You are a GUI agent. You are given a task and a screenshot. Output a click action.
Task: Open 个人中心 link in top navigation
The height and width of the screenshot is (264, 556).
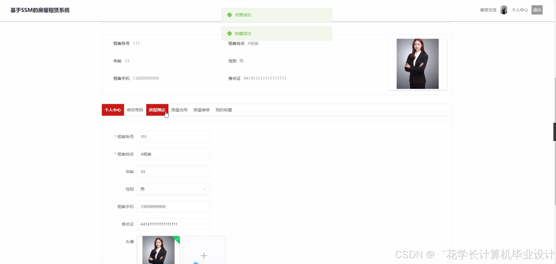pyautogui.click(x=520, y=10)
